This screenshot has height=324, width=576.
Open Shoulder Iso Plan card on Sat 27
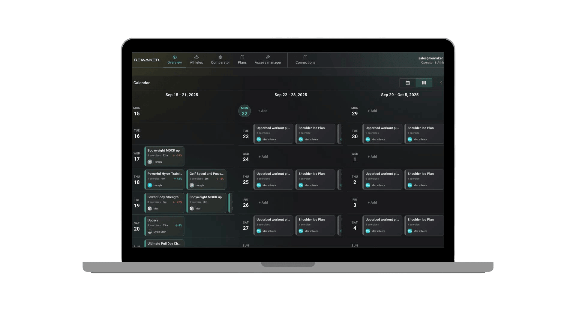click(315, 225)
